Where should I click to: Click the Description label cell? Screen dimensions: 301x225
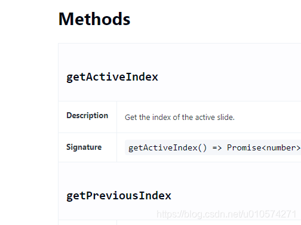click(87, 116)
